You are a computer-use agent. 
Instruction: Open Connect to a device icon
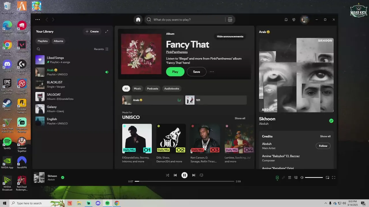296,177
